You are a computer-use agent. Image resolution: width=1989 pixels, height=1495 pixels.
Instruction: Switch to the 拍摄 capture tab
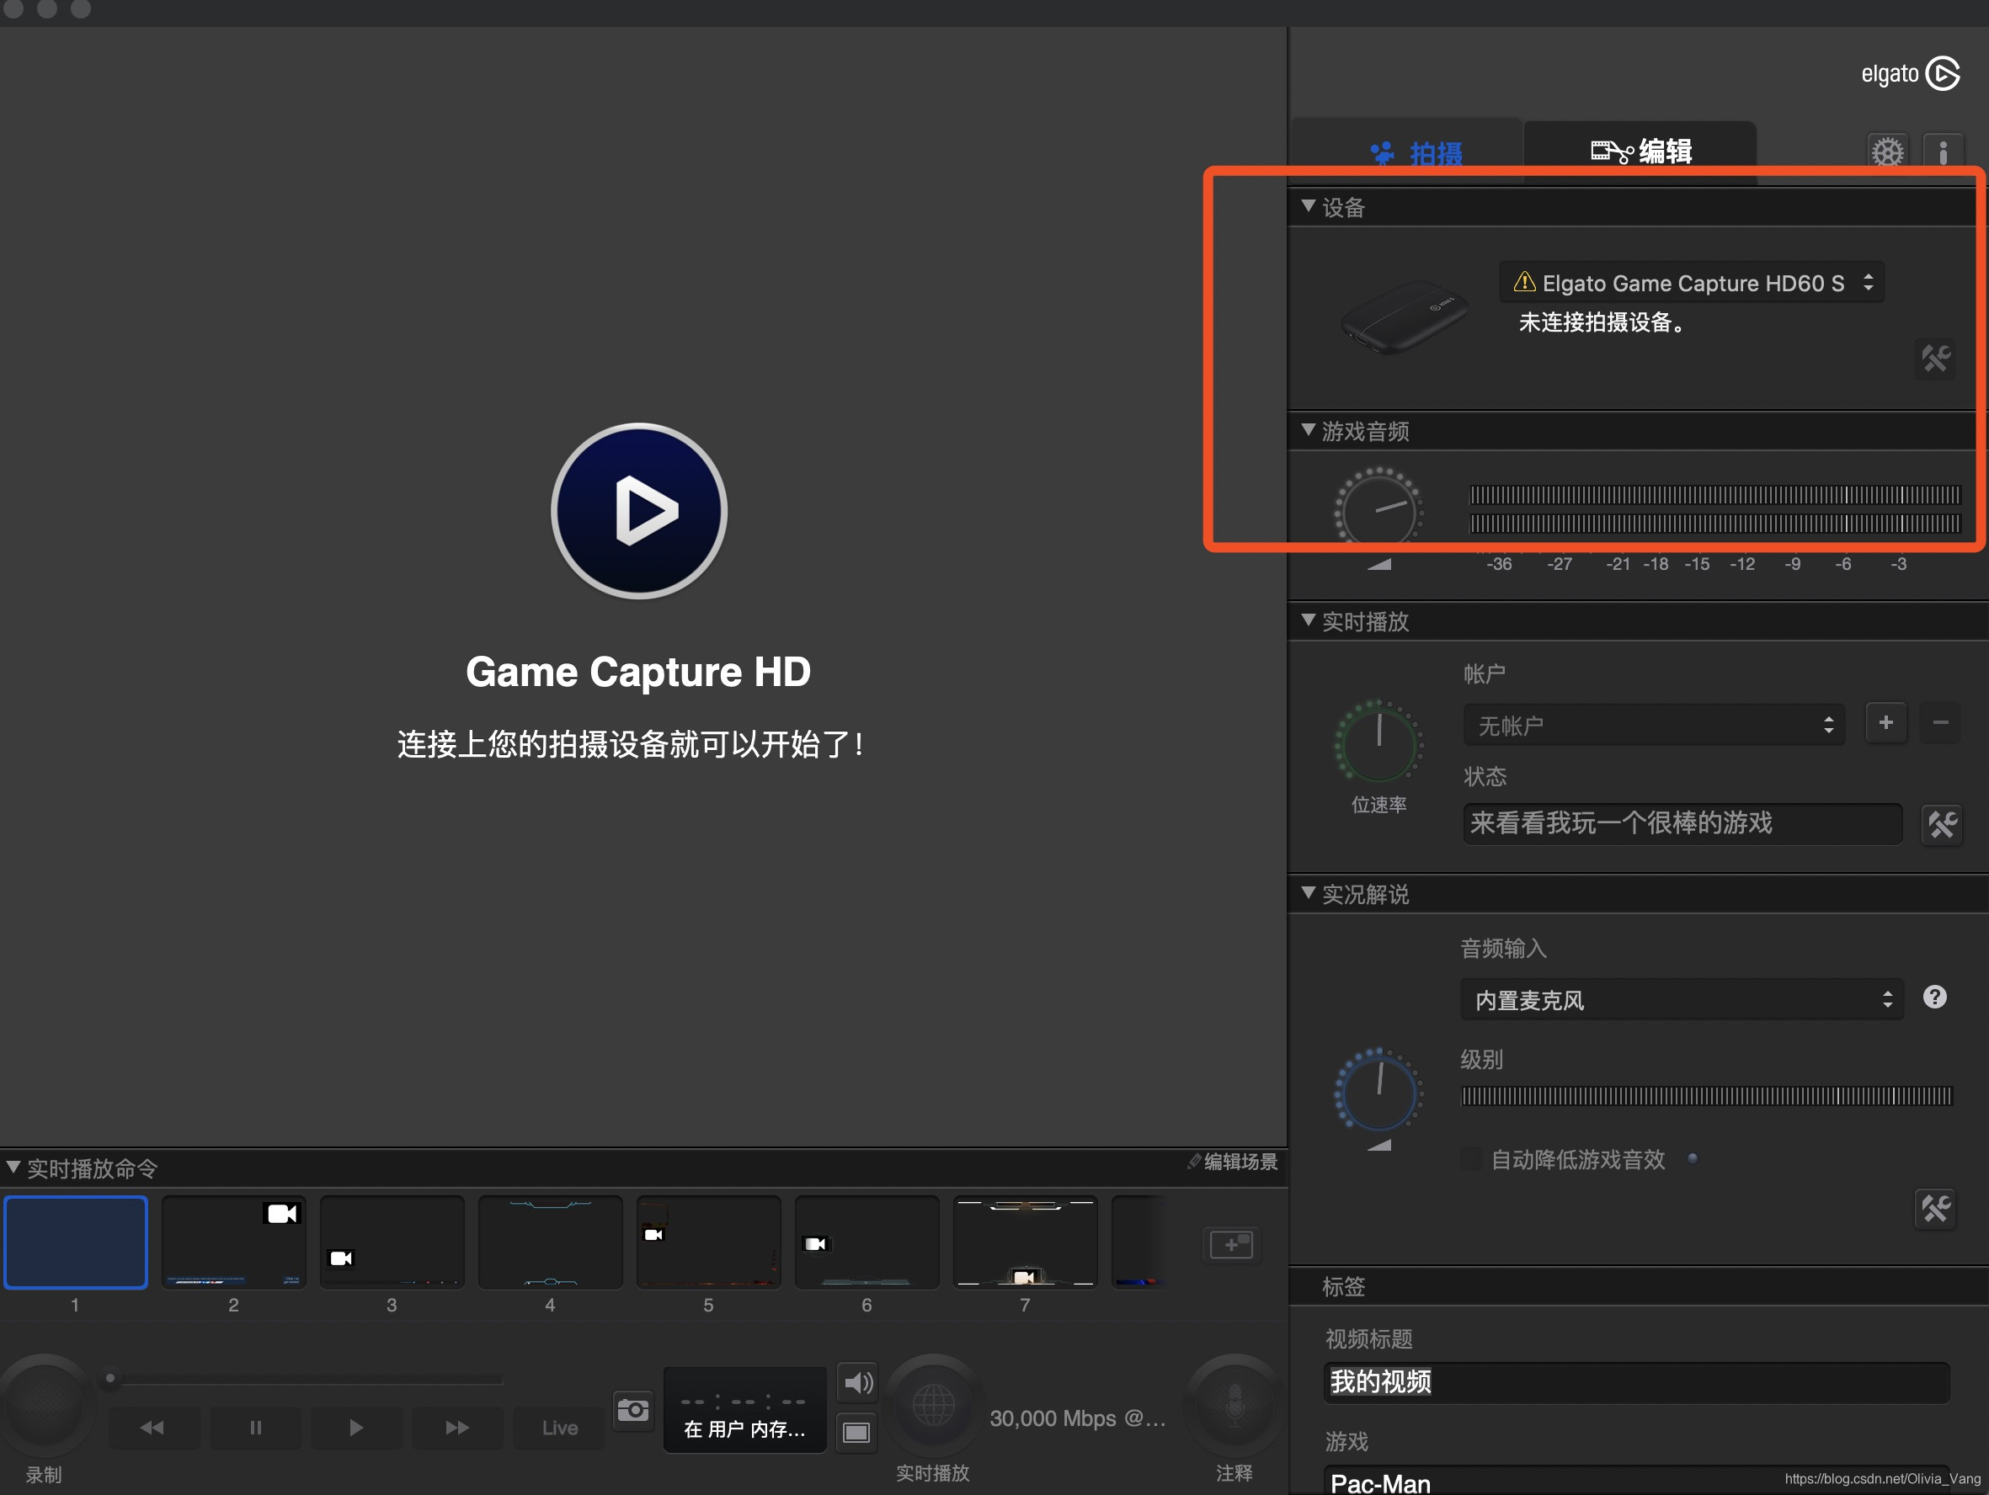[1416, 153]
